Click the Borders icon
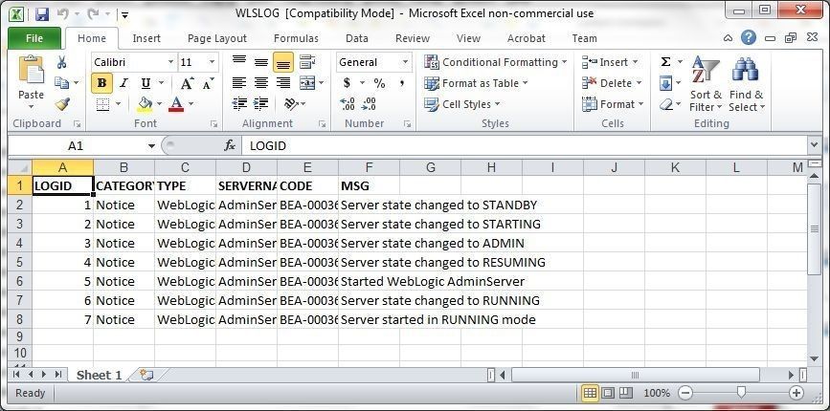Viewport: 830px width, 411px height. point(102,104)
